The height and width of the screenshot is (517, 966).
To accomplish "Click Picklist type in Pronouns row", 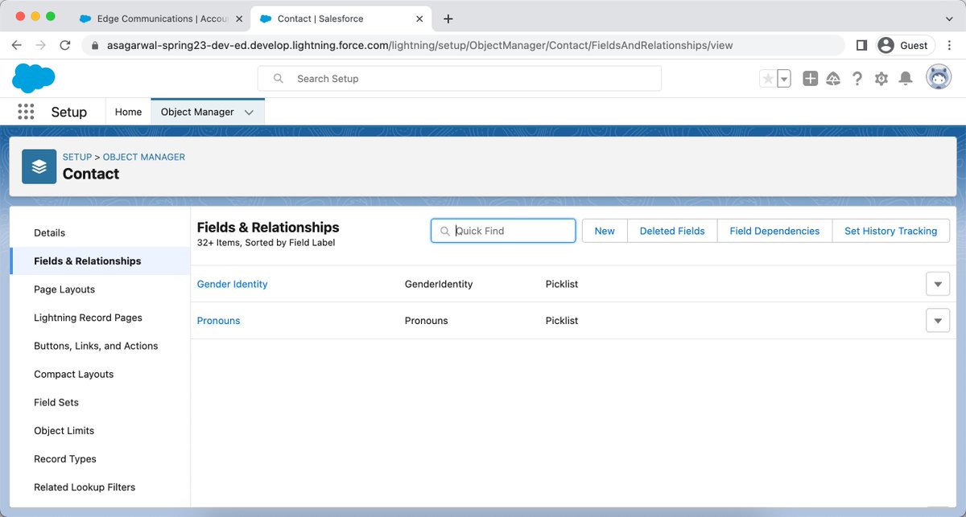I will click(562, 320).
